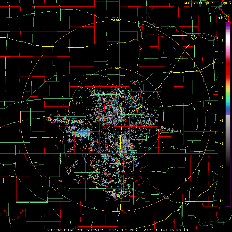232x232 pixels.
Task: Click the -4 value on the color scale
Action: pos(221,155)
